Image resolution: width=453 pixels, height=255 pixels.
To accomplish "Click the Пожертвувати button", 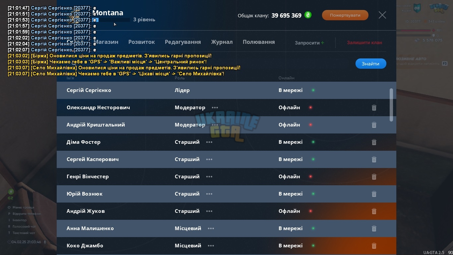I will (345, 15).
